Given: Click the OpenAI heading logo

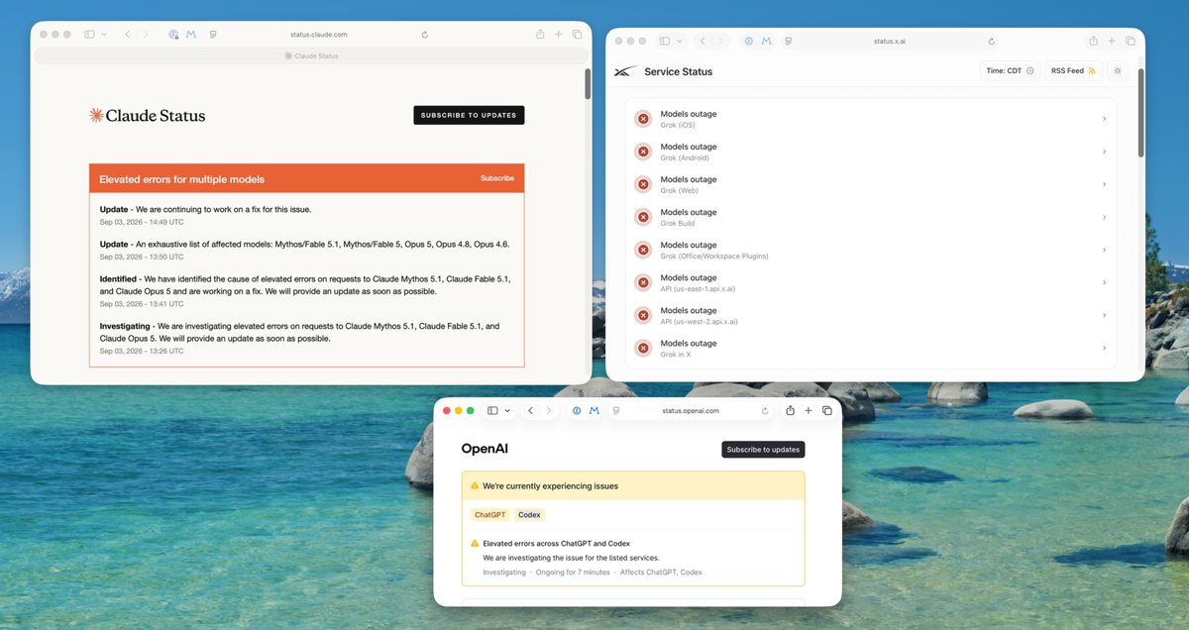Looking at the screenshot, I should (485, 449).
